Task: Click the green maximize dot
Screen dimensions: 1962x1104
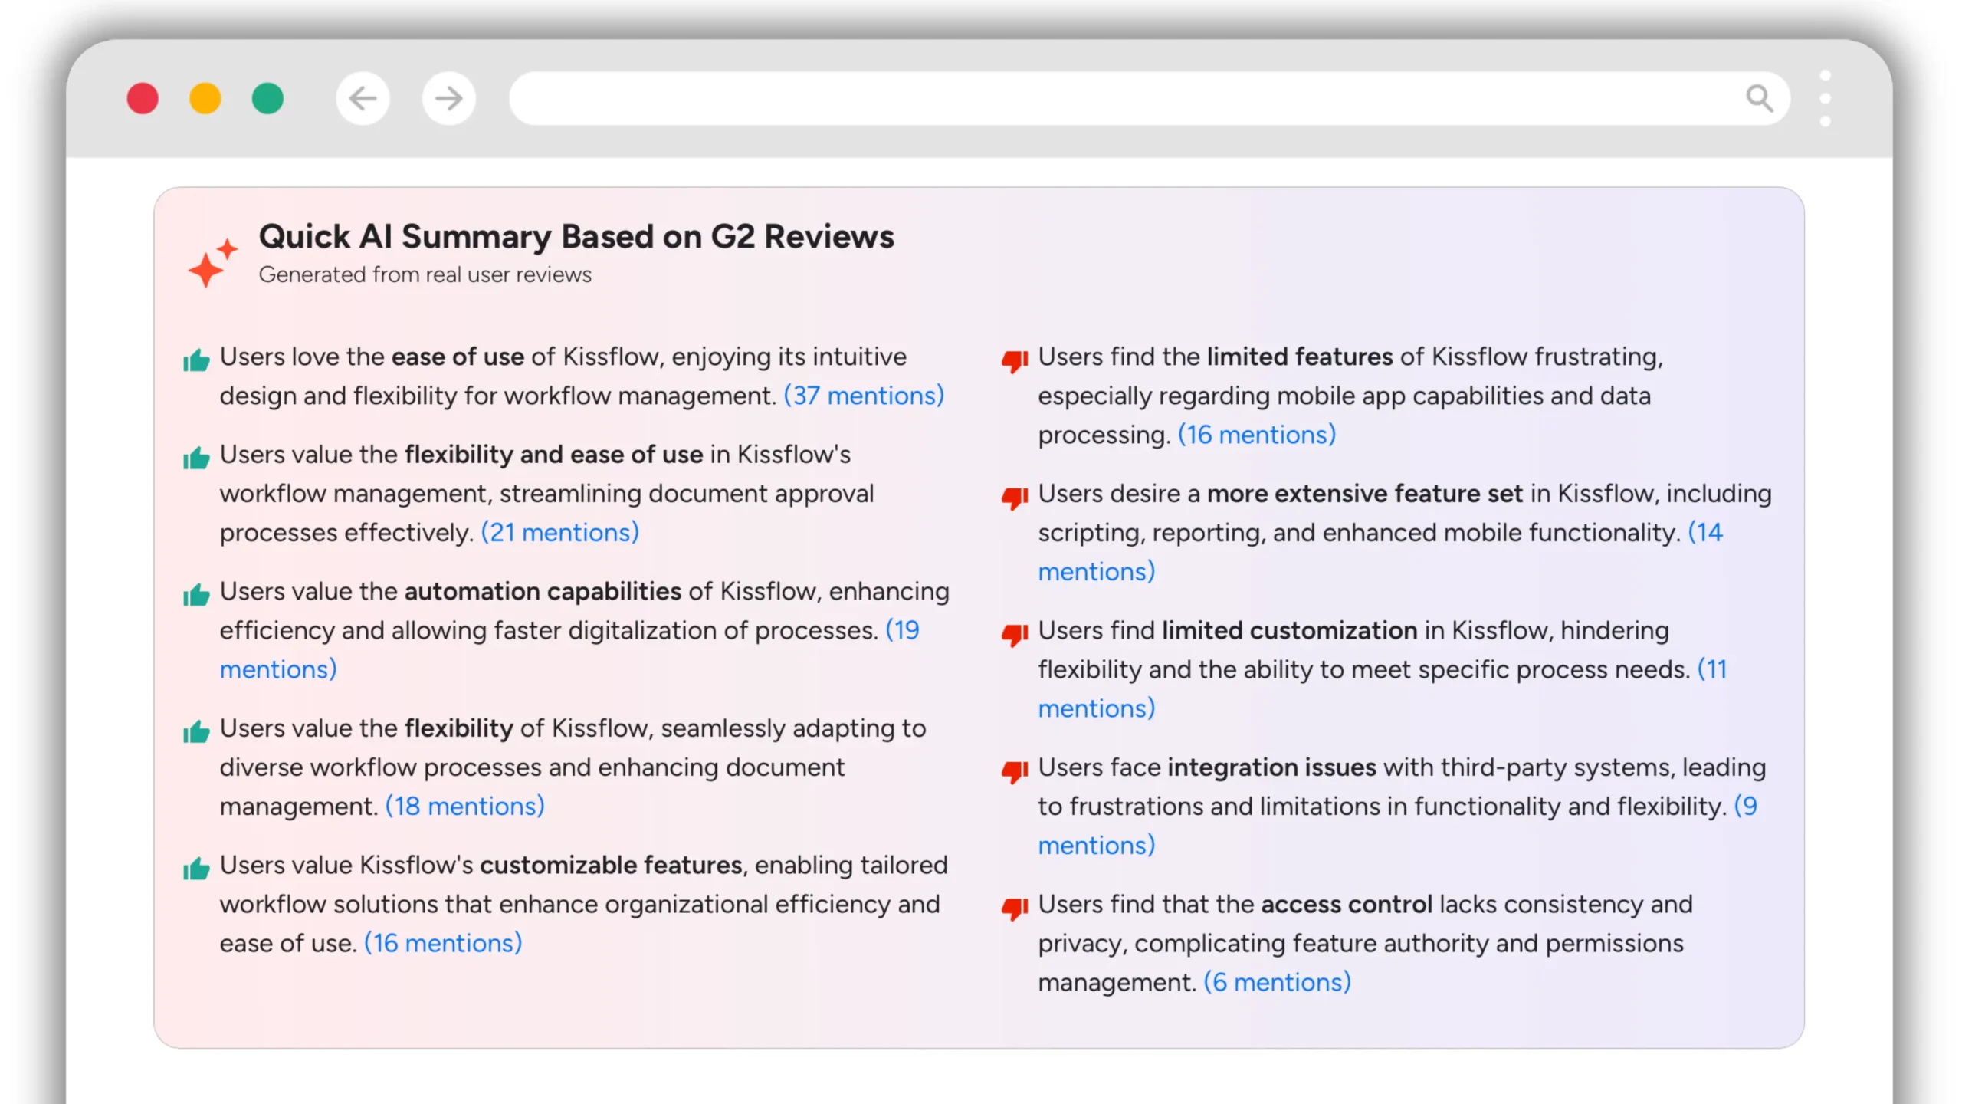Action: (x=267, y=98)
